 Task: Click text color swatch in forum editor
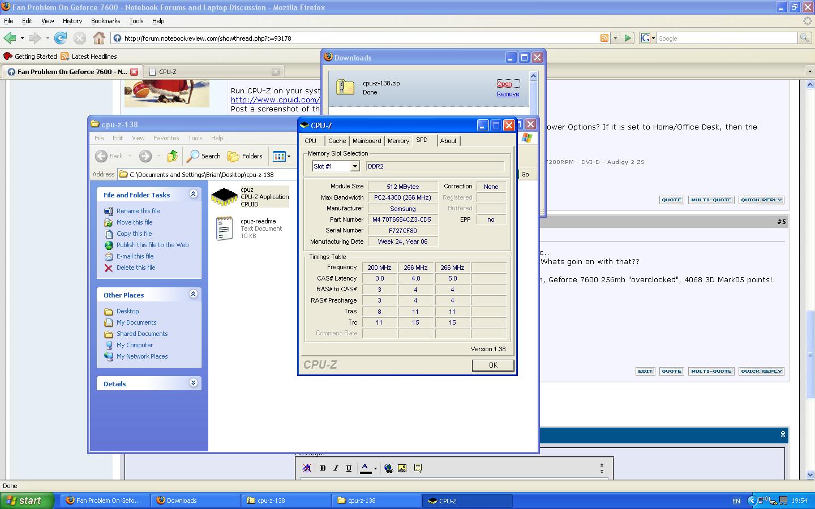(366, 468)
